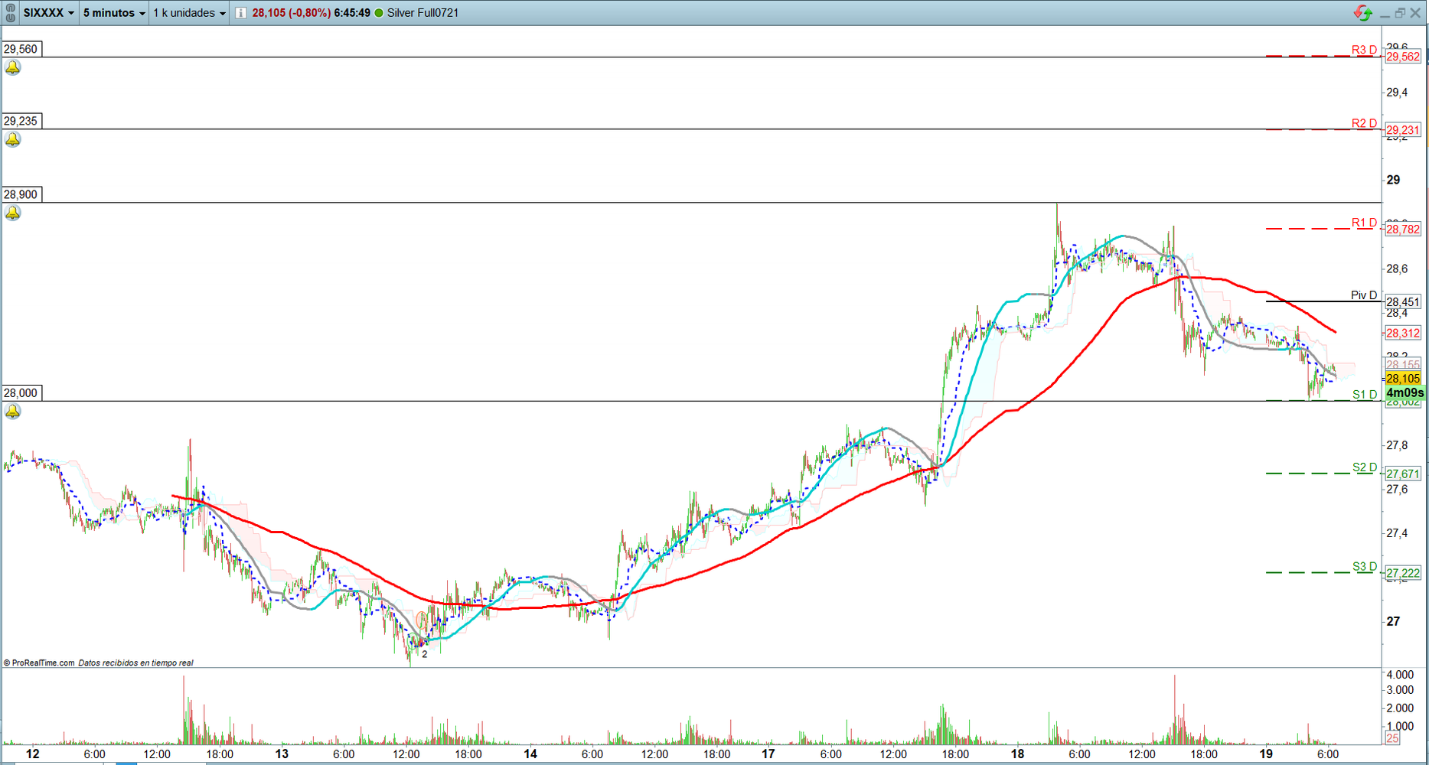This screenshot has height=765, width=1429.
Task: Click the 28,105 (-0,80%) price readout
Action: 292,12
